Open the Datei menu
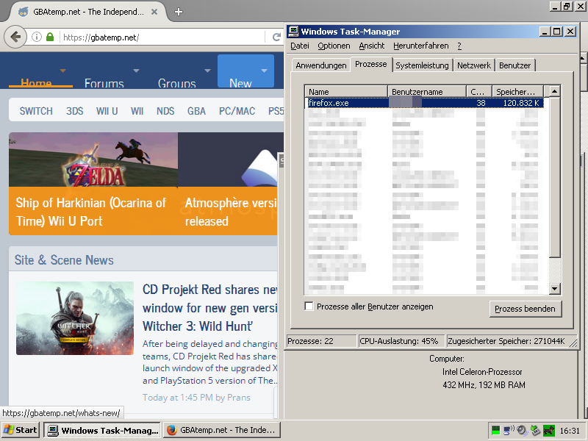This screenshot has width=588, height=441. [300, 46]
